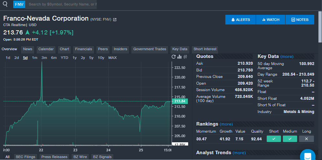This screenshot has width=322, height=160.
Task: Expand Key Data with the more link
Action: coord(287,56)
